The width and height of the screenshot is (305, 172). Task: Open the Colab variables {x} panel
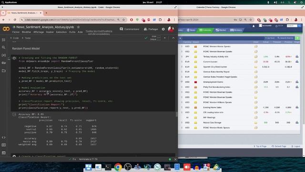3,55
